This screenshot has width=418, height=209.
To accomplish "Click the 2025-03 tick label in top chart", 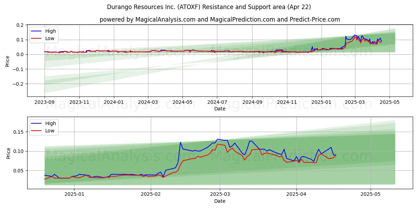I will pos(355,102).
